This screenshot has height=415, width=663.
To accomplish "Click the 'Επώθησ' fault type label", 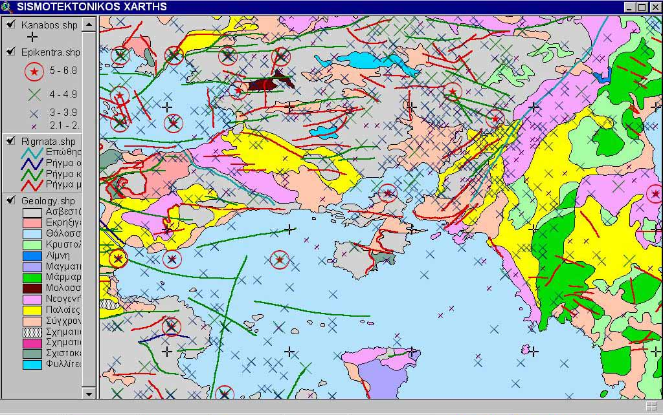I will [63, 152].
